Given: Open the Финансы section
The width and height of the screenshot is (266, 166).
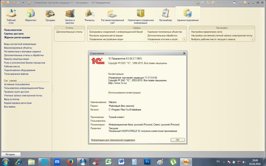Looking at the screenshot, I should click(89, 16).
